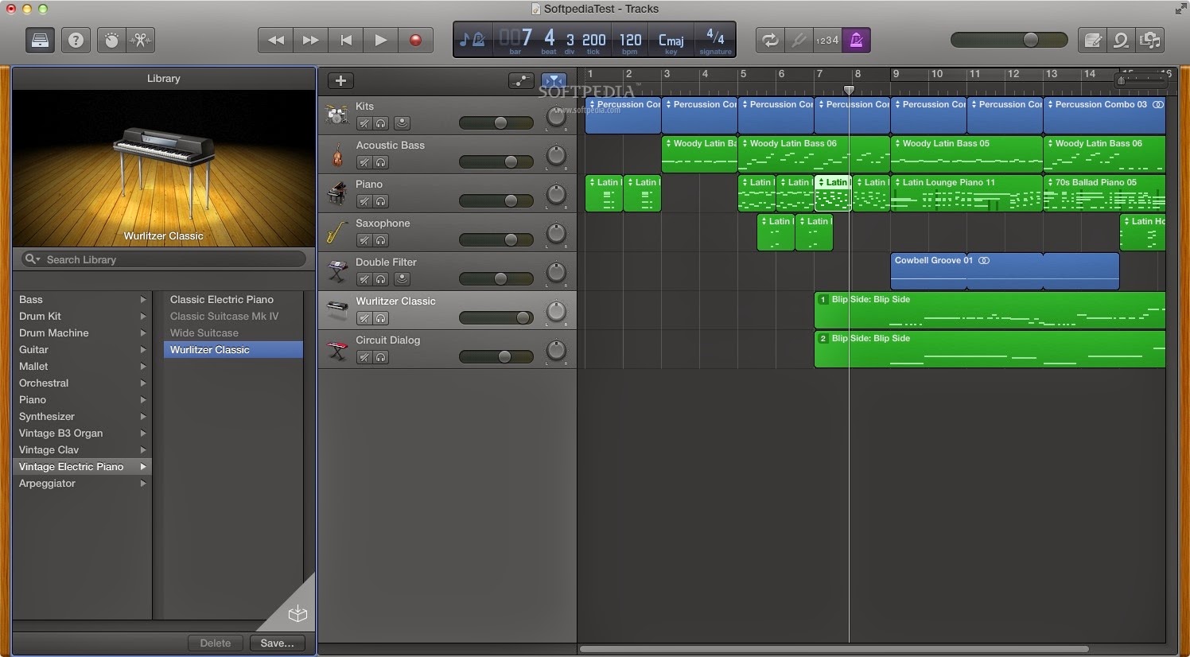Solo the Kits track with headphones
This screenshot has width=1190, height=657.
pos(381,123)
